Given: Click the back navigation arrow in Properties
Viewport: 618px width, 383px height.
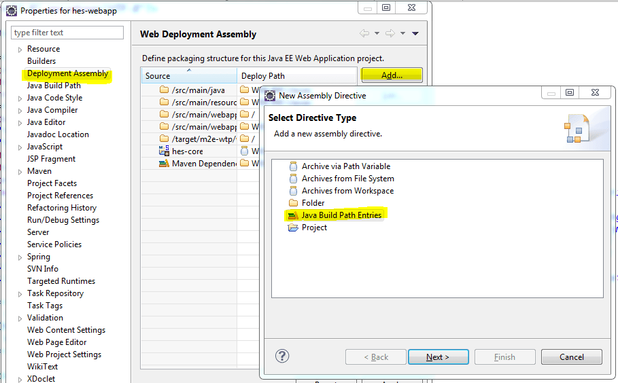Looking at the screenshot, I should 364,33.
